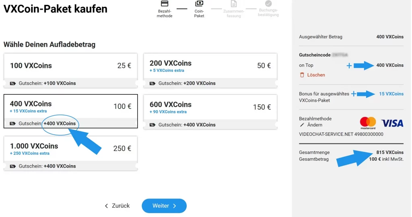Screen dimensions: 412x217
Task: Continue with the Weiter button
Action: (x=164, y=206)
